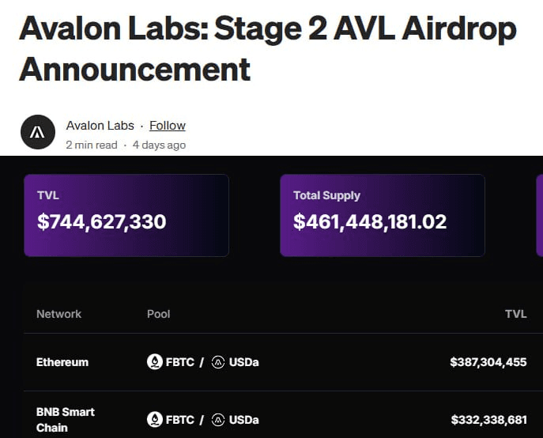Follow the Avalon Labs author
The image size is (543, 438).
(x=168, y=126)
